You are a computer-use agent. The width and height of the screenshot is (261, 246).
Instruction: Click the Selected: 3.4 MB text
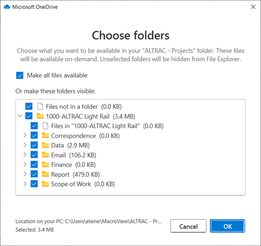coord(35,230)
